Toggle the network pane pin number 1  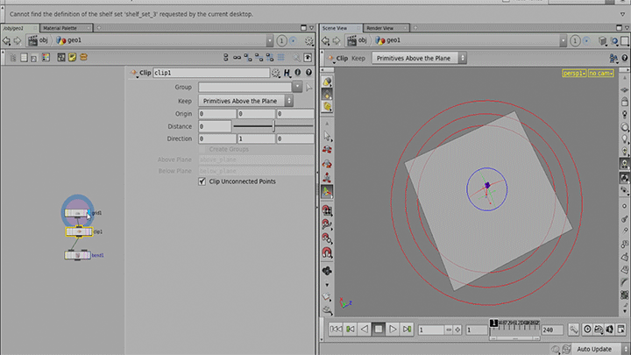point(281,40)
